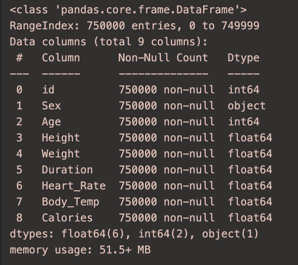
Task: Select the 'RangeIndex: 750000 entries' line
Action: click(x=134, y=25)
